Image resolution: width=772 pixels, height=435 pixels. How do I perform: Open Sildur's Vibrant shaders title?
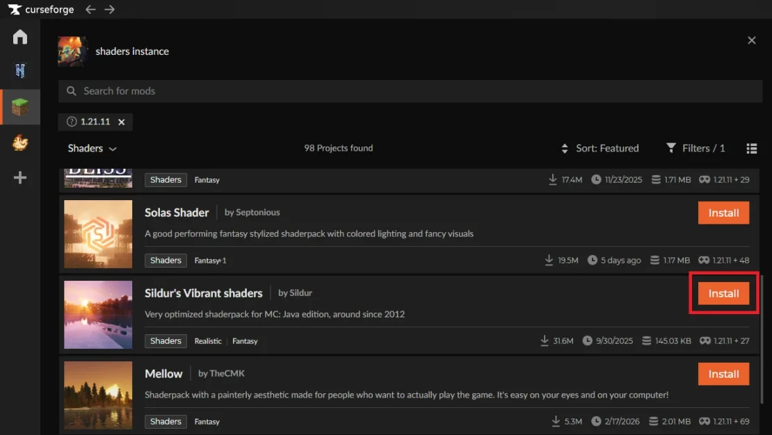point(203,293)
